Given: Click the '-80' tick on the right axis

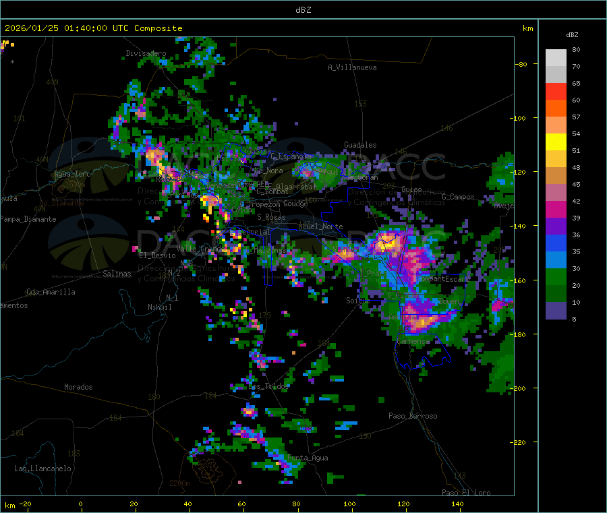Looking at the screenshot, I should coord(521,64).
